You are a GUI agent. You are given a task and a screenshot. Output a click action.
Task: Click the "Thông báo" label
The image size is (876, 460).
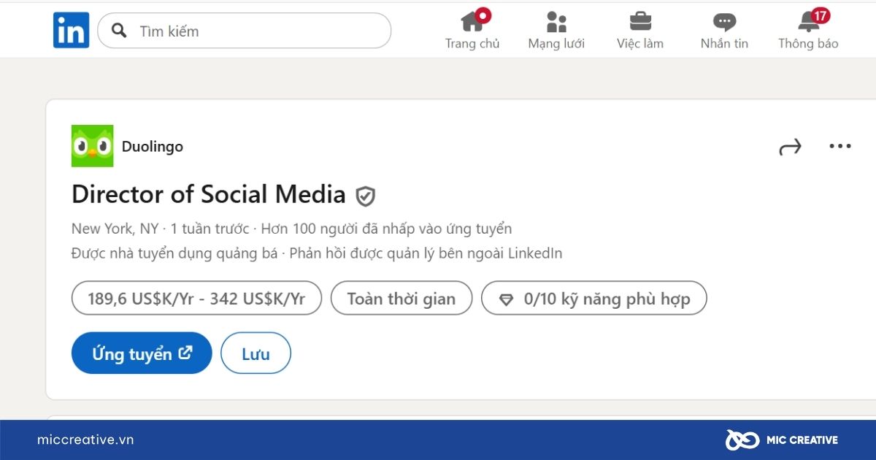808,44
